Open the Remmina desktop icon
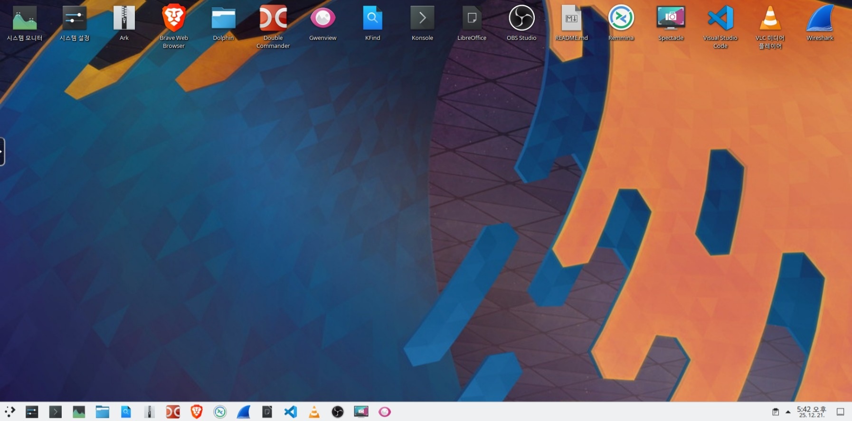The height and width of the screenshot is (421, 852). coord(621,19)
